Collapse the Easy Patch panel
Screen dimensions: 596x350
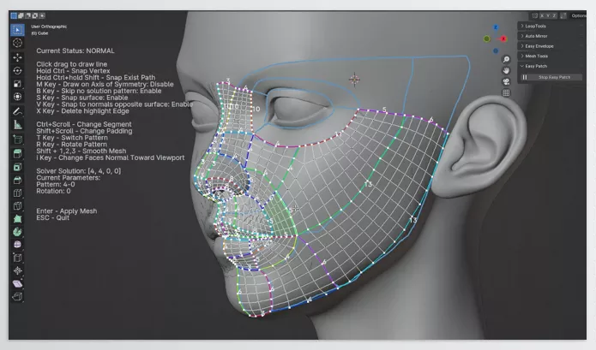click(x=537, y=67)
